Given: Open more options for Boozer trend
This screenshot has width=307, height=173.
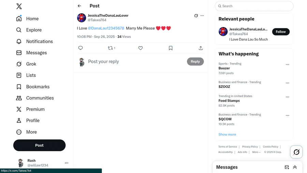Looking at the screenshot, I should click(288, 65).
